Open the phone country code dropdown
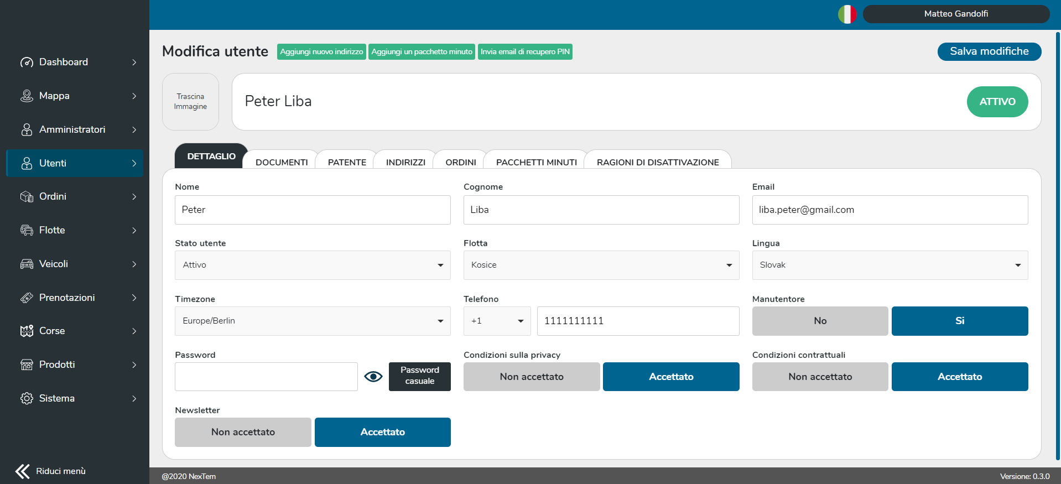Viewport: 1061px width, 484px height. 497,321
